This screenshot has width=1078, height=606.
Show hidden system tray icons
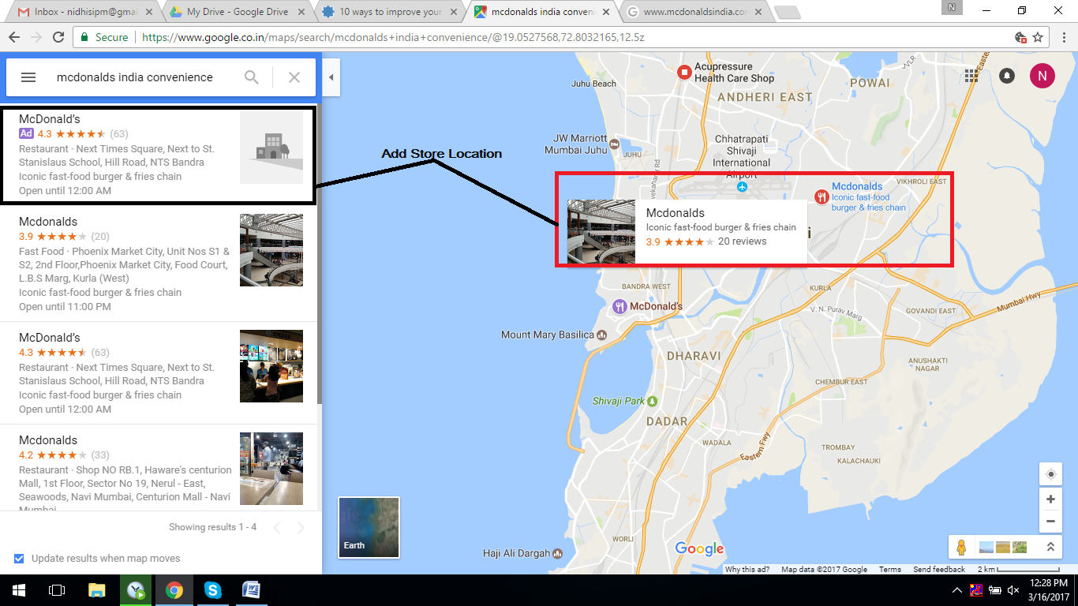coord(957,589)
